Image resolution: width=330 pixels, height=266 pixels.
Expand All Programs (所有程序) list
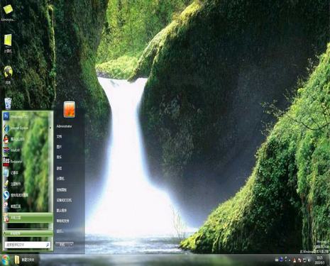28,233
